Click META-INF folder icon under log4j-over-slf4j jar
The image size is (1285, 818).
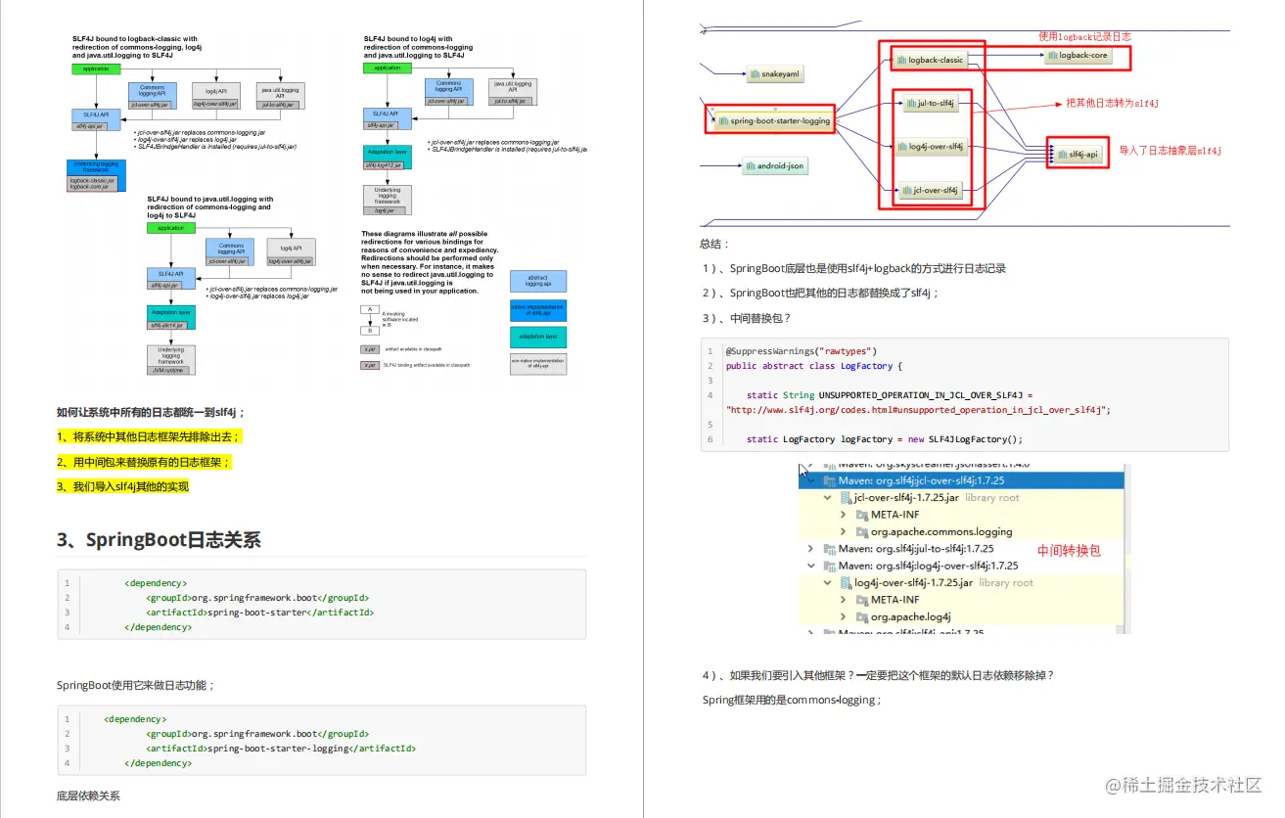click(x=862, y=600)
